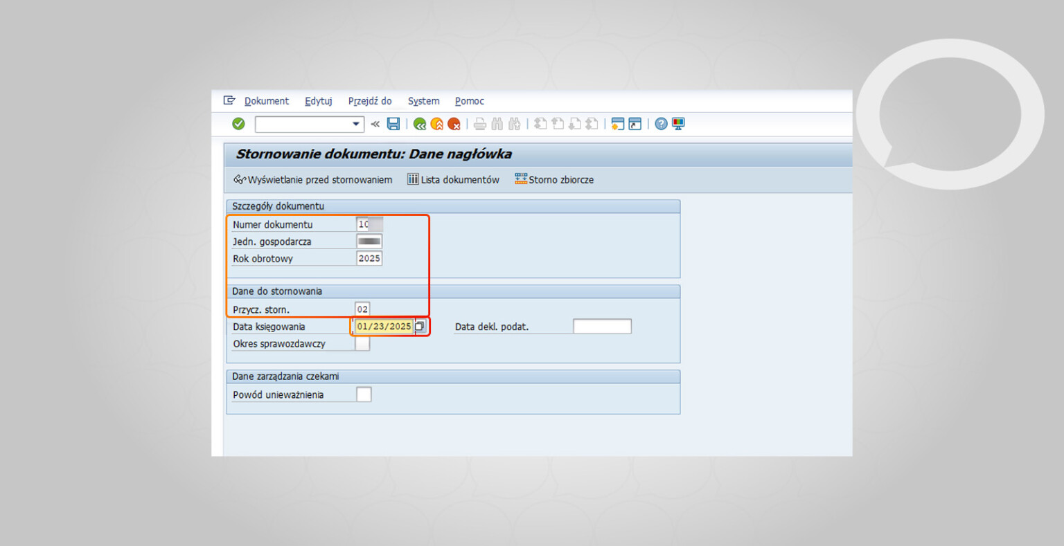Image resolution: width=1064 pixels, height=546 pixels.
Task: Click the Storno zbiorcze button
Action: point(554,180)
